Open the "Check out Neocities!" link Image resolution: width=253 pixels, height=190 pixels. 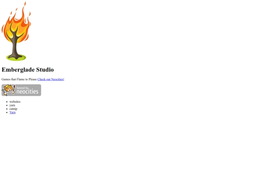[x=51, y=79]
